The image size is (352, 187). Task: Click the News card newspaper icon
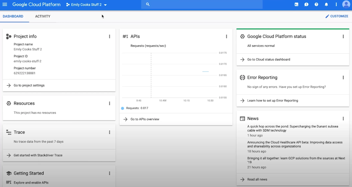[242, 118]
